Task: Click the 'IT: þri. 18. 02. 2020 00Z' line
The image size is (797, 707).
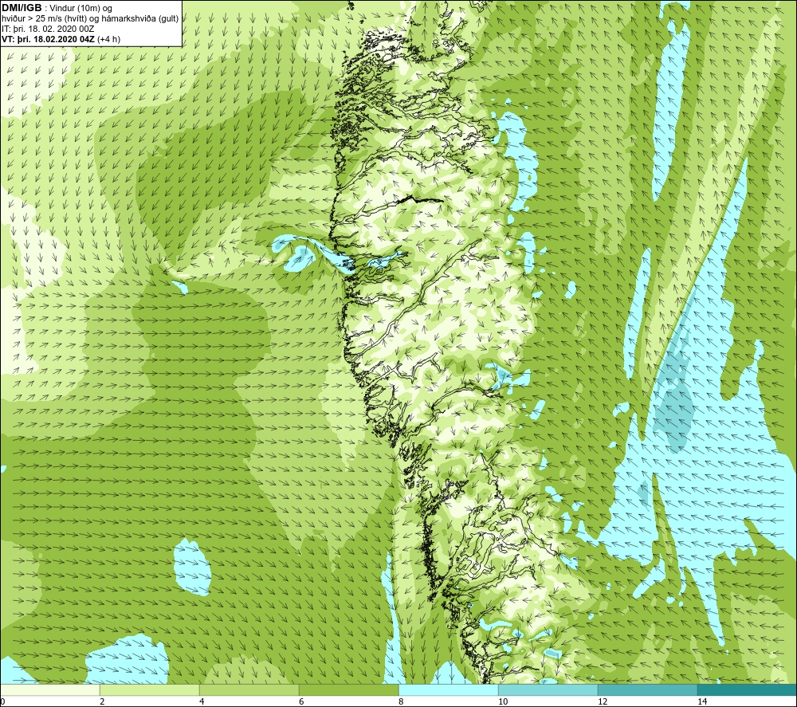Action: (x=48, y=29)
